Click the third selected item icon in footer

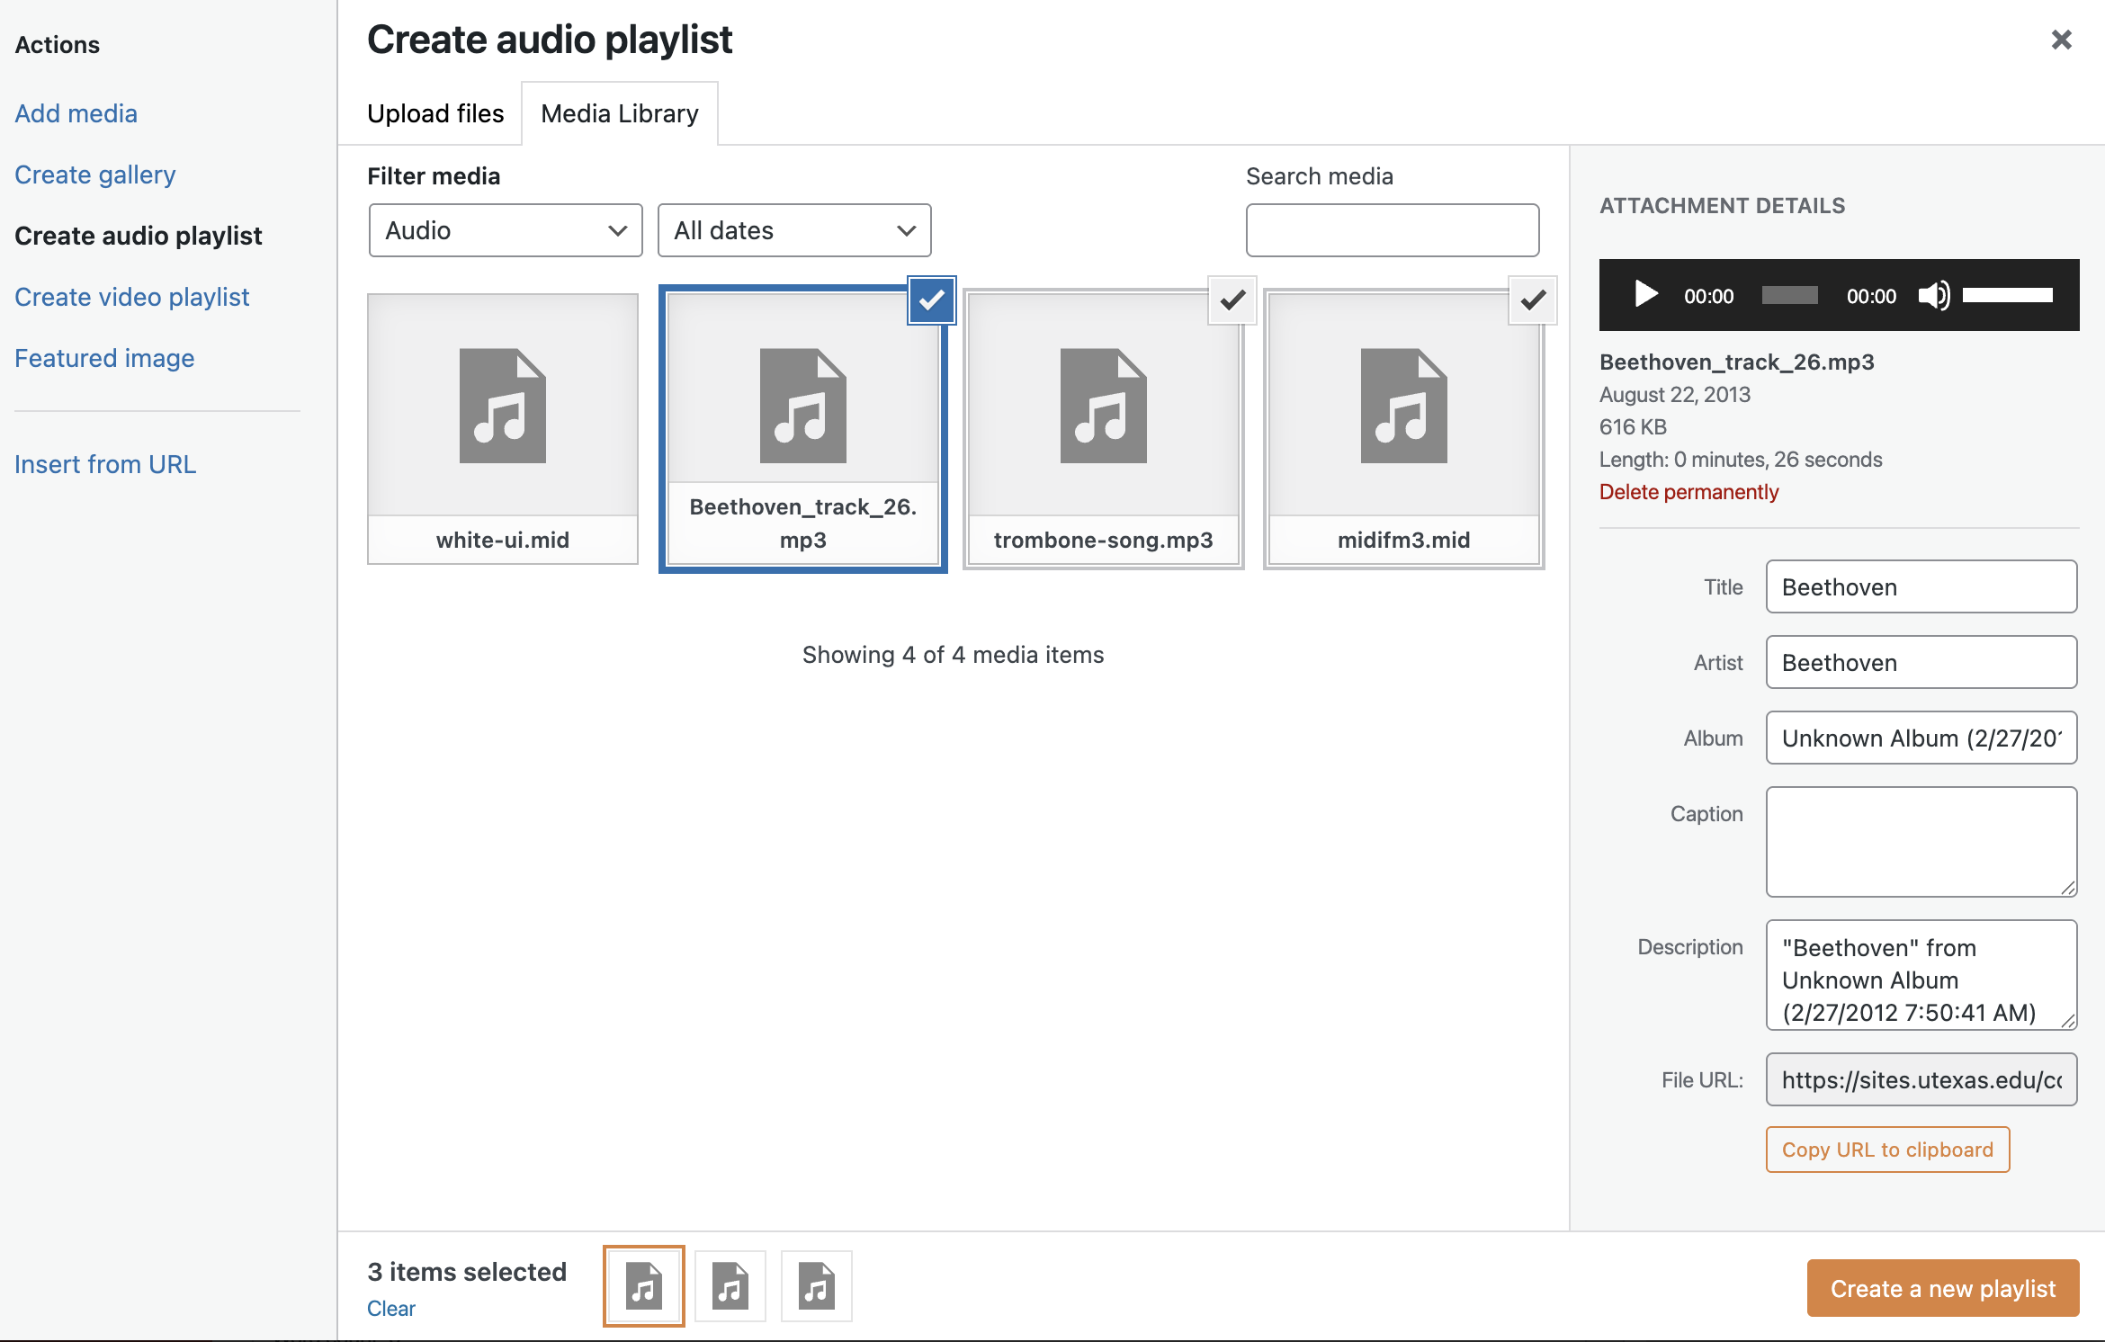[x=815, y=1285]
